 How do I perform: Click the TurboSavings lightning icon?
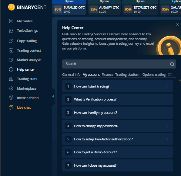(11, 31)
